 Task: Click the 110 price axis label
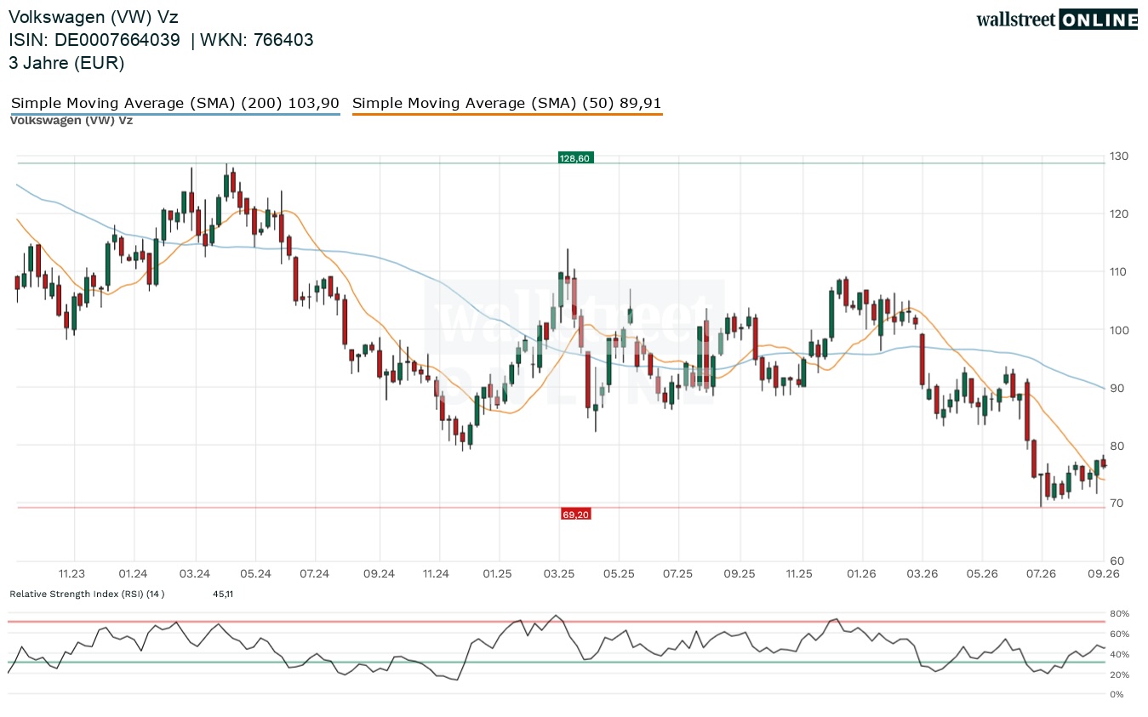click(1117, 271)
